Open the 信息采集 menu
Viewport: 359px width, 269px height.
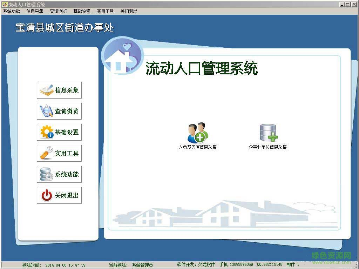34,11
